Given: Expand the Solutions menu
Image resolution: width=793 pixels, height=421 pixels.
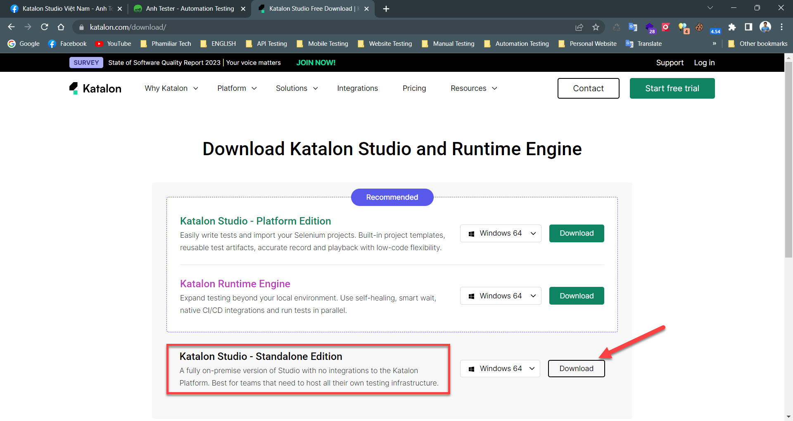Looking at the screenshot, I should point(297,88).
